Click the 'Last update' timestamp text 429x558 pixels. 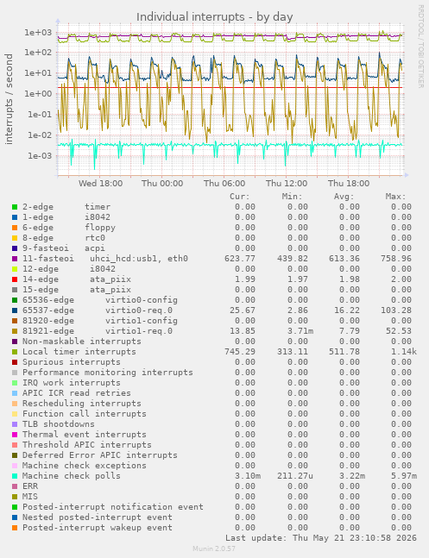[321, 537]
